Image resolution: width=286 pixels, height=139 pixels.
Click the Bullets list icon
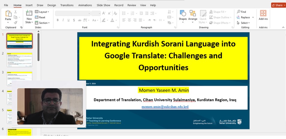point(124,13)
